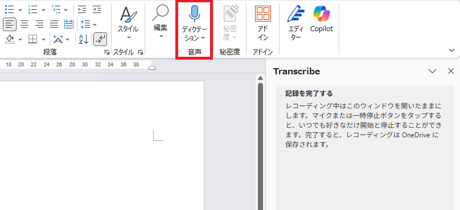Open character scaling dropdown arrow
Image resolution: width=460 pixels, height=210 pixels.
(68, 39)
